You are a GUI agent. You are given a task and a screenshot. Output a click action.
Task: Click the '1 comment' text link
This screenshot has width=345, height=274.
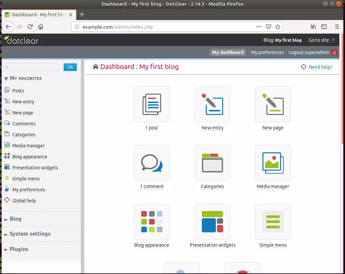152,187
